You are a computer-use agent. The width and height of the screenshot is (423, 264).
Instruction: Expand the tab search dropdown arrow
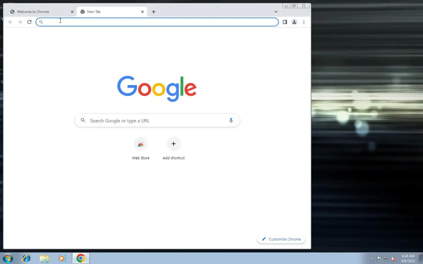coord(276,12)
